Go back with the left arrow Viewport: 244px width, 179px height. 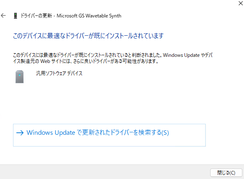coord(3,15)
